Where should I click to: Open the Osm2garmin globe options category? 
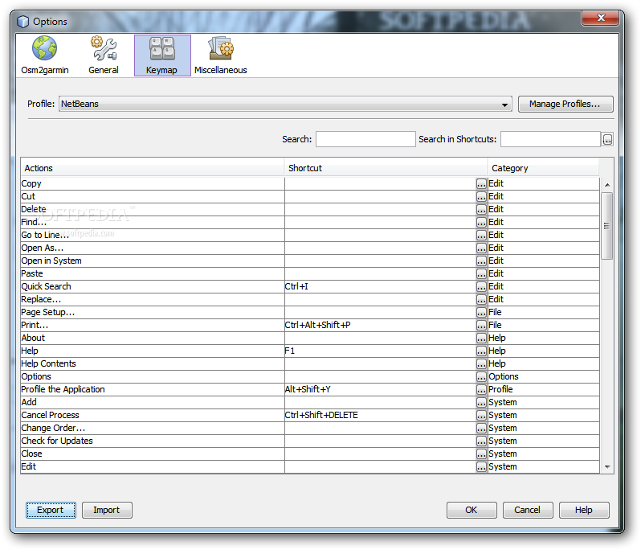[x=45, y=55]
